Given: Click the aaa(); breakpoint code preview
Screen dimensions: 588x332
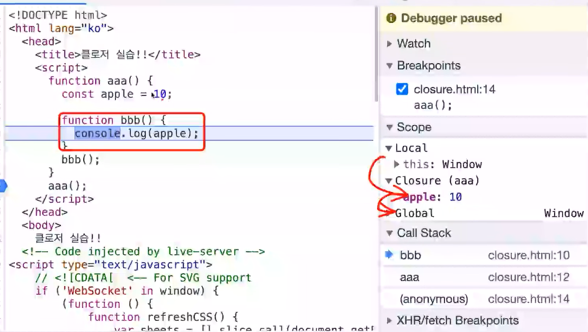Looking at the screenshot, I should click(433, 105).
